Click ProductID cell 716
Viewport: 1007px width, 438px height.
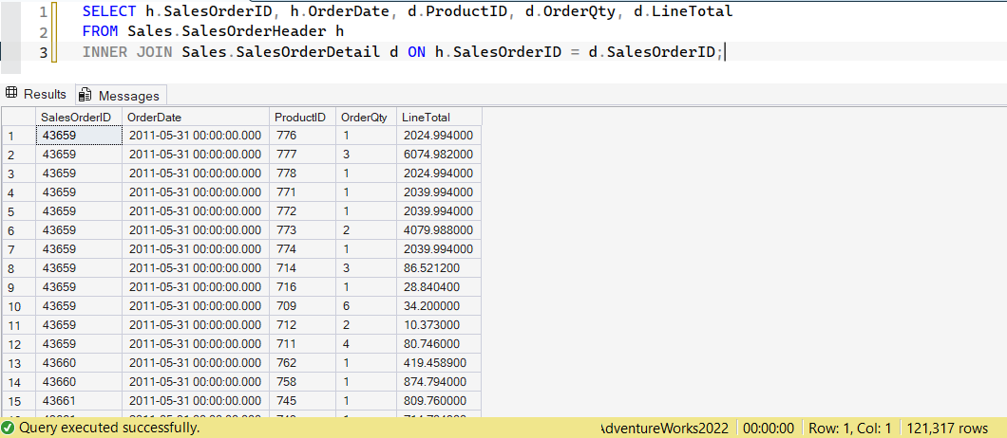302,286
